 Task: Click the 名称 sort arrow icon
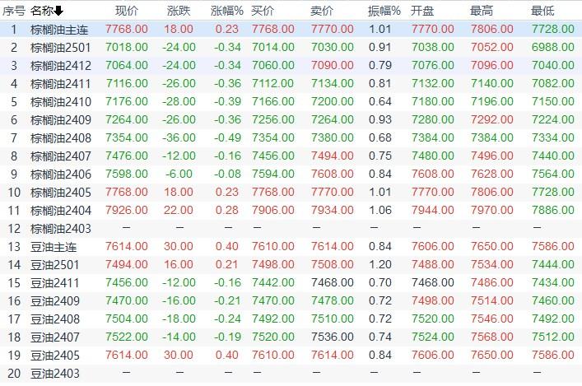58,12
